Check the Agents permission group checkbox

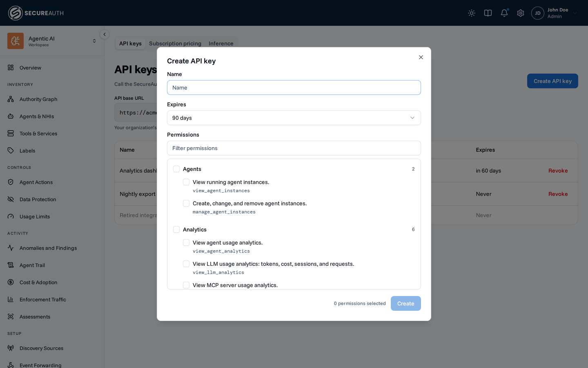point(176,169)
